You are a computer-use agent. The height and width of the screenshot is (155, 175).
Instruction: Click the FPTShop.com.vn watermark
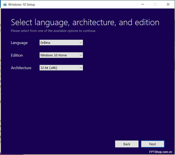(160, 152)
